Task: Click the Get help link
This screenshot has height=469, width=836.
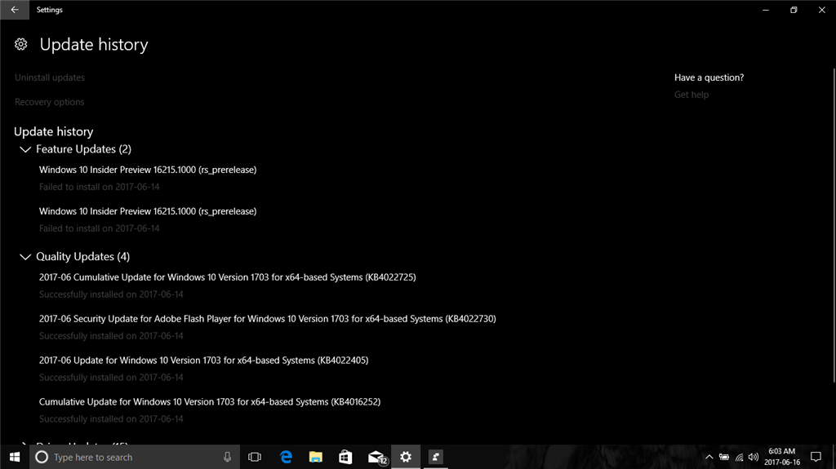Action: [691, 95]
